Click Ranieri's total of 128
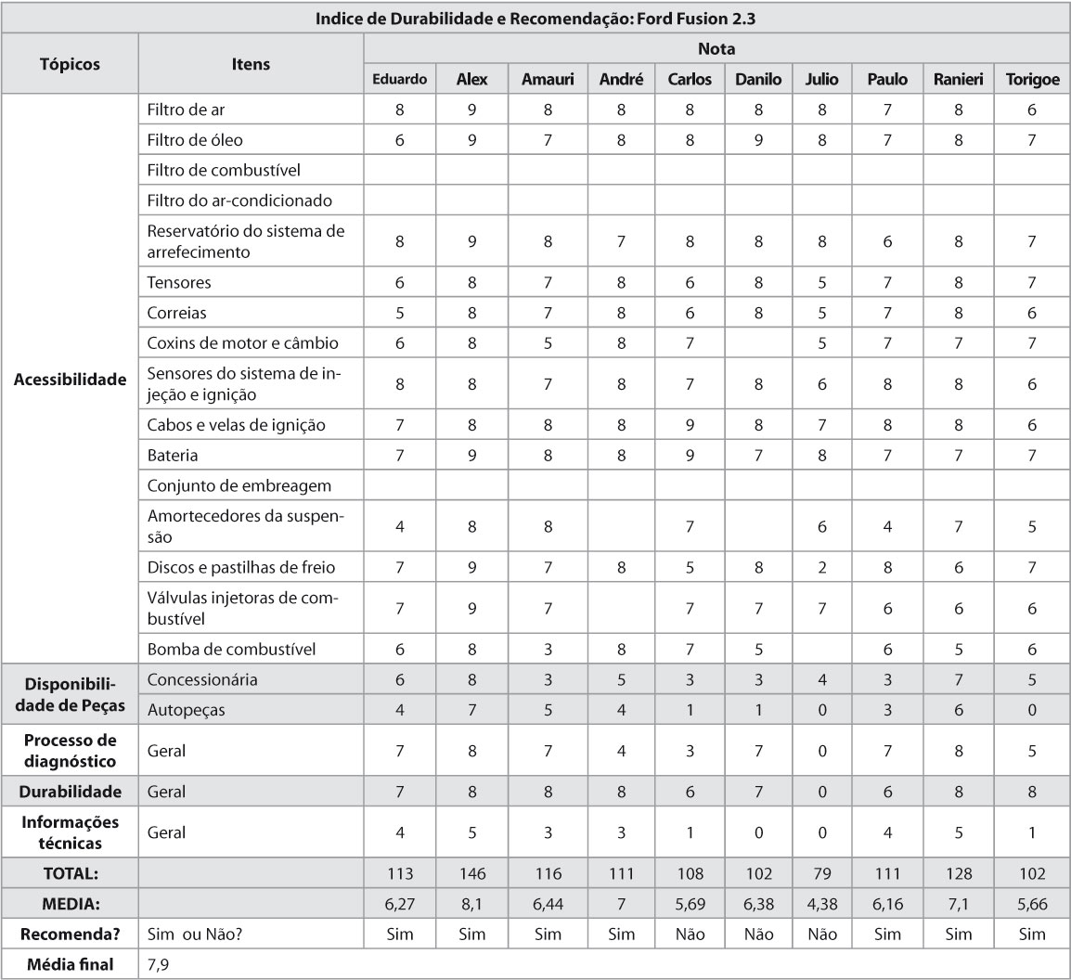Image resolution: width=1071 pixels, height=980 pixels. click(959, 873)
